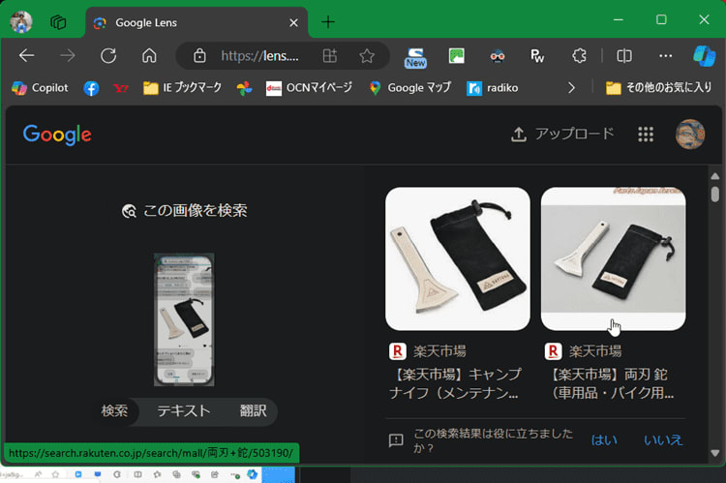Click the Google account avatar
The image size is (726, 483).
(x=689, y=135)
